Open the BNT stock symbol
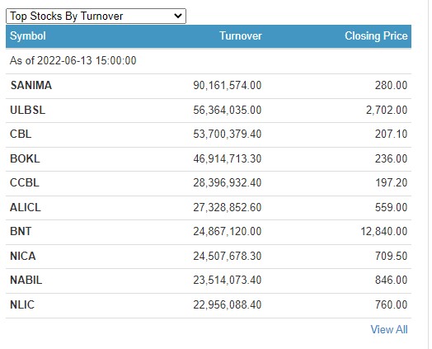The width and height of the screenshot is (432, 349). coord(21,231)
